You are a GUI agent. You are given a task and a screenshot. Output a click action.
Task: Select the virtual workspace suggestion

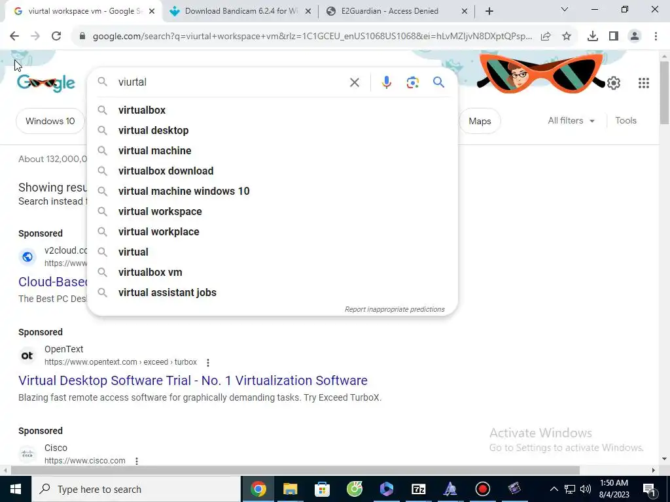pos(272,212)
